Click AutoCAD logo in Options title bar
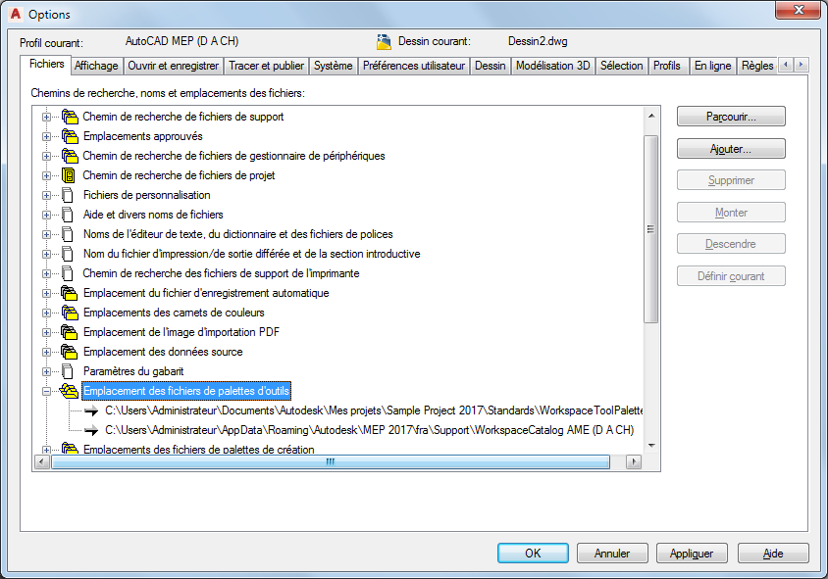 tap(16, 14)
